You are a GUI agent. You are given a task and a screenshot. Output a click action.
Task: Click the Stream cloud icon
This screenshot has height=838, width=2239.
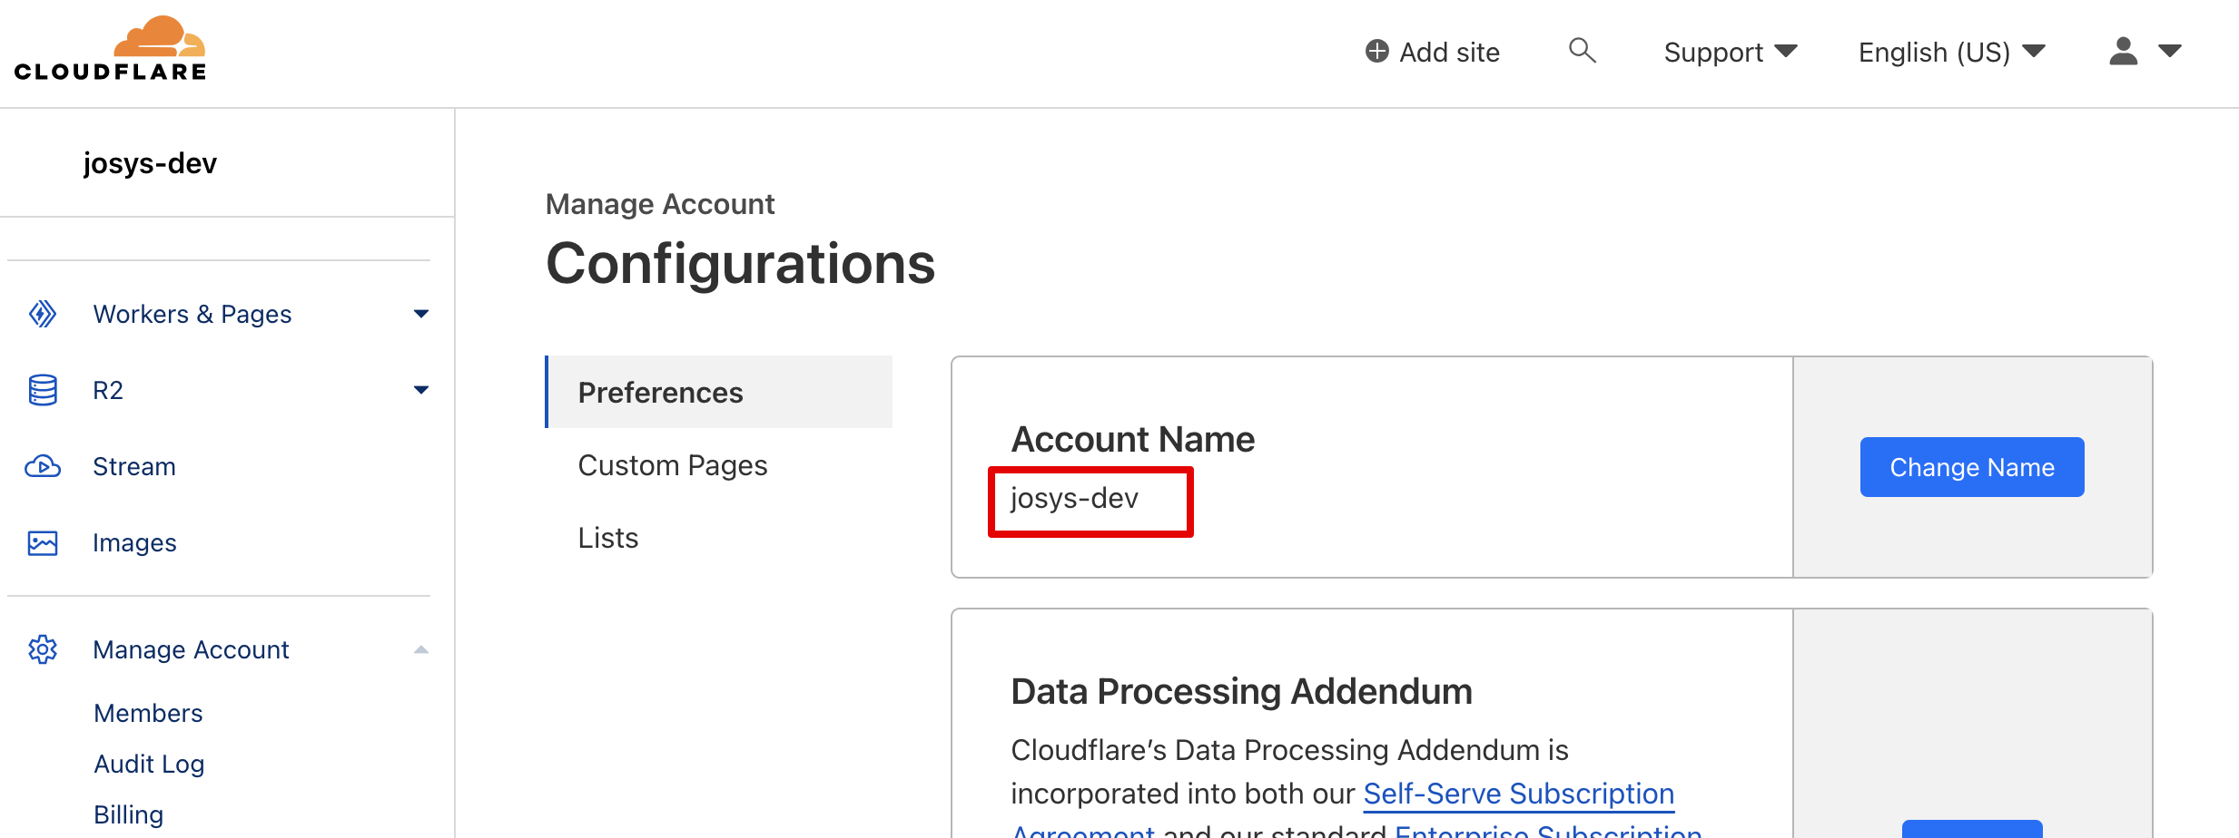click(x=43, y=466)
